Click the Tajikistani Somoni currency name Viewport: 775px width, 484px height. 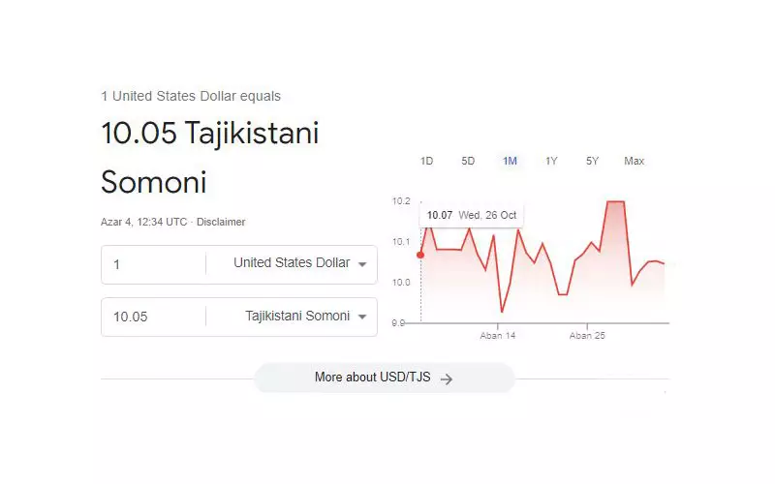click(296, 316)
